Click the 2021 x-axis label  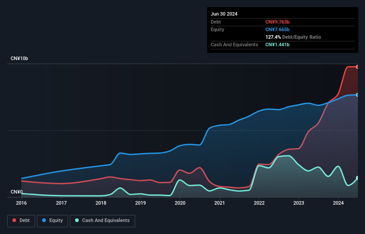click(220, 203)
